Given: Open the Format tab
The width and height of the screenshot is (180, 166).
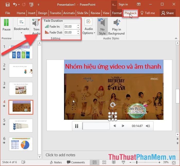Looking at the screenshot, I should [x=117, y=13].
